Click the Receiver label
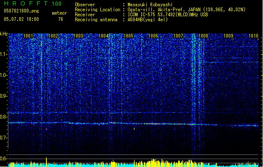Image resolution: width=263 pixels, height=167 pixels. tap(85, 15)
